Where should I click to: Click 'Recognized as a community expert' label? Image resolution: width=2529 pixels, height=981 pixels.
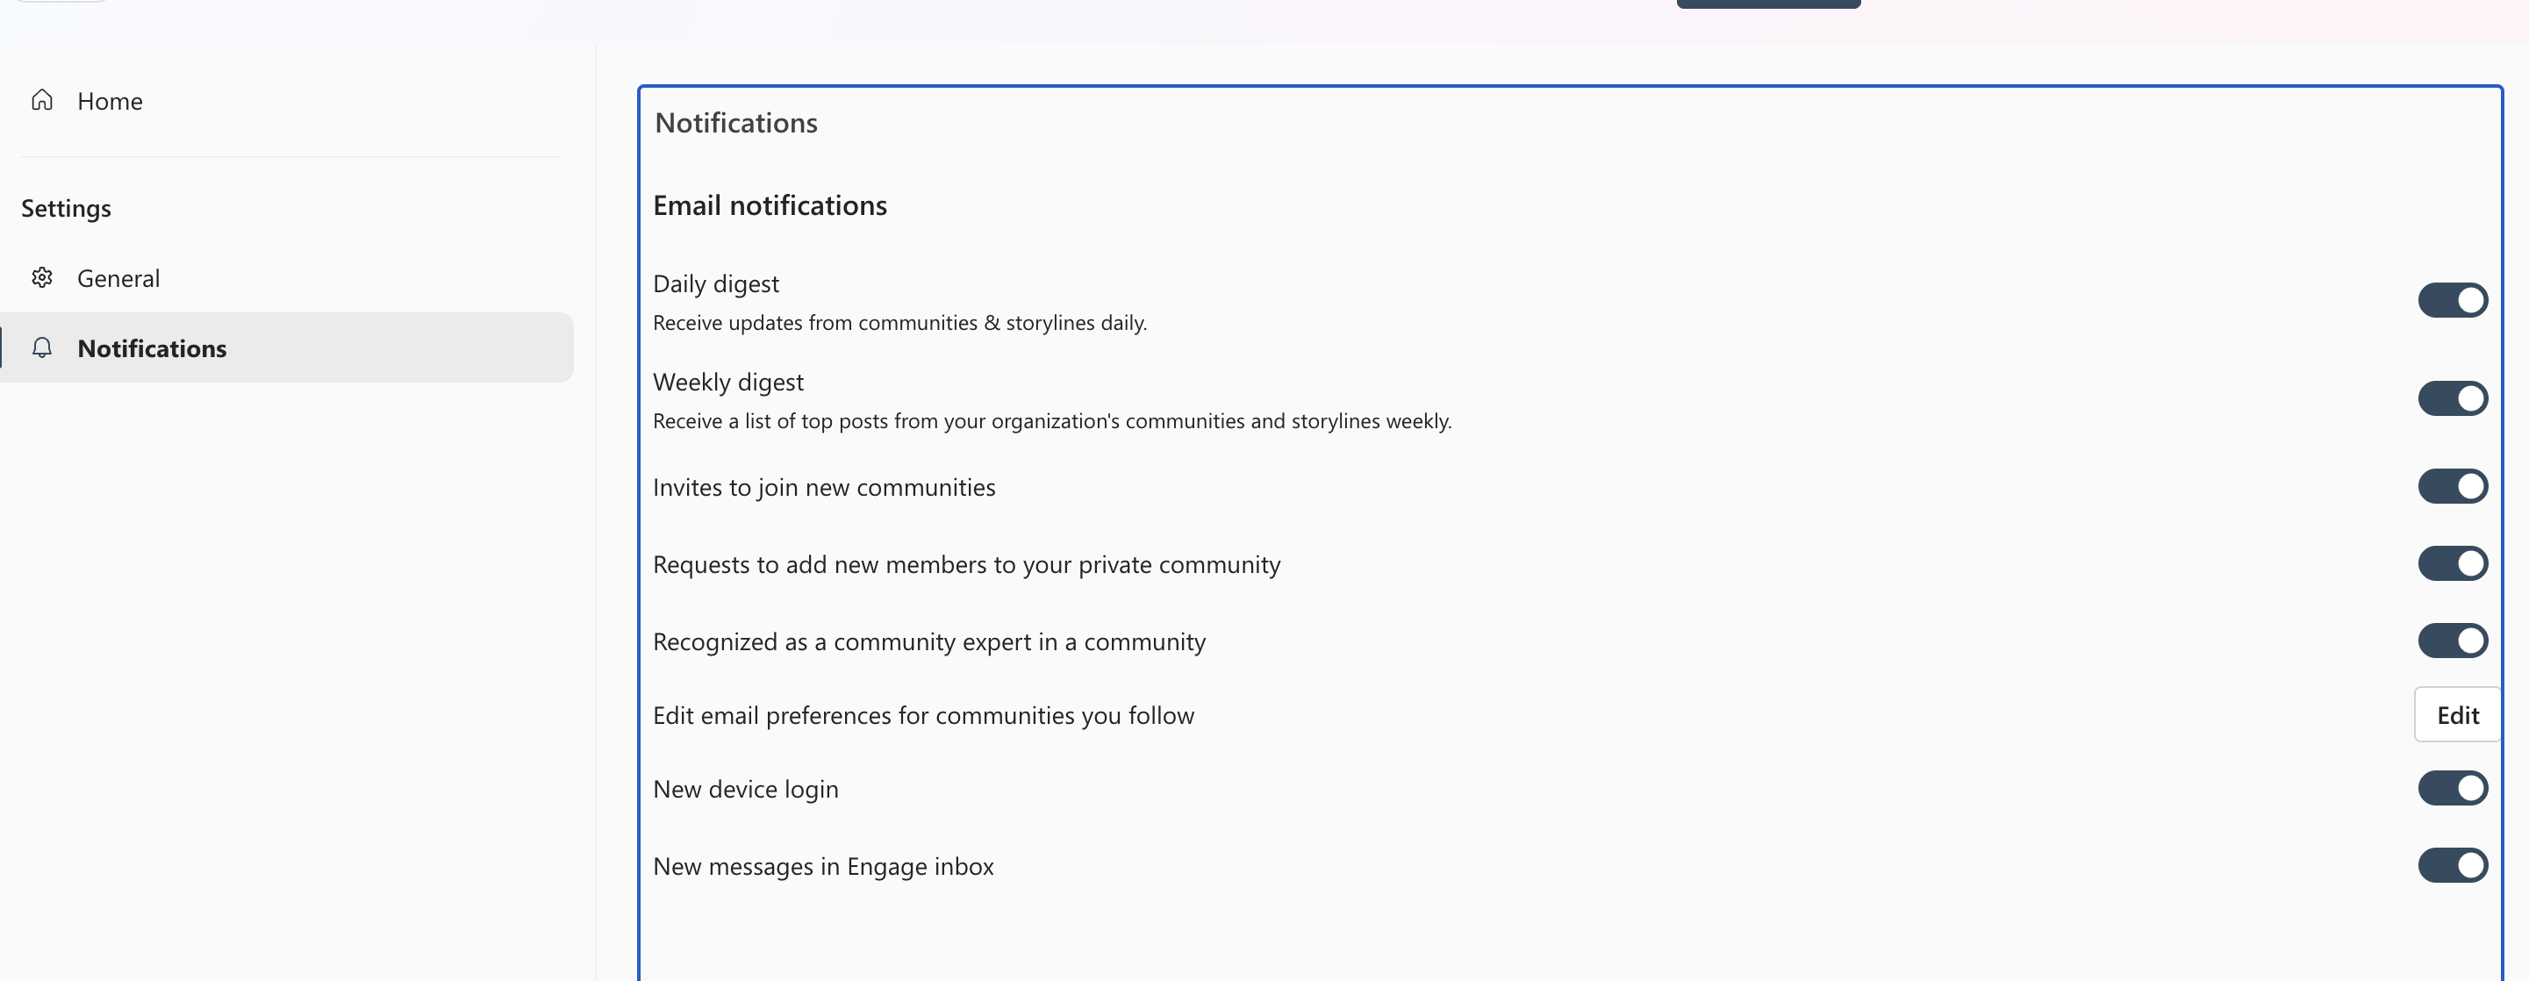pyautogui.click(x=928, y=641)
